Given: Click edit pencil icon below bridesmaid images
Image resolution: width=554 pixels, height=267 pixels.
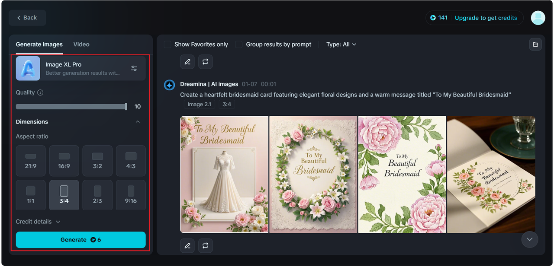Looking at the screenshot, I should [x=187, y=246].
